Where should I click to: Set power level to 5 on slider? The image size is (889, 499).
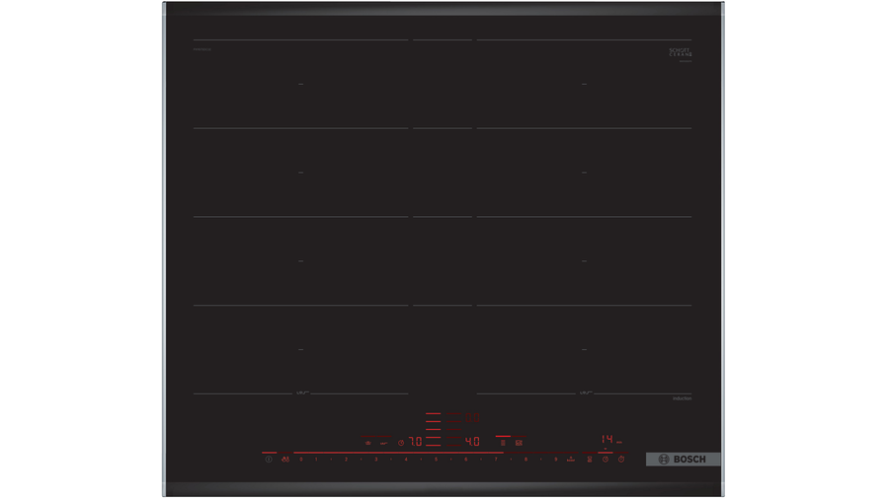coord(436,460)
